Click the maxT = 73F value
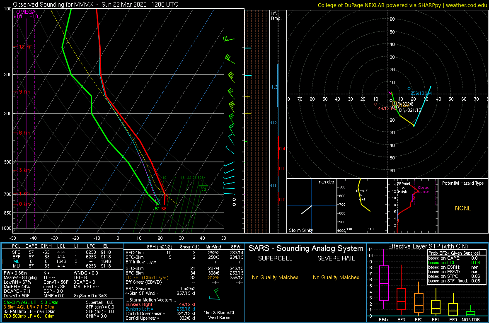Screen dimensions: 489x323 click(54, 287)
